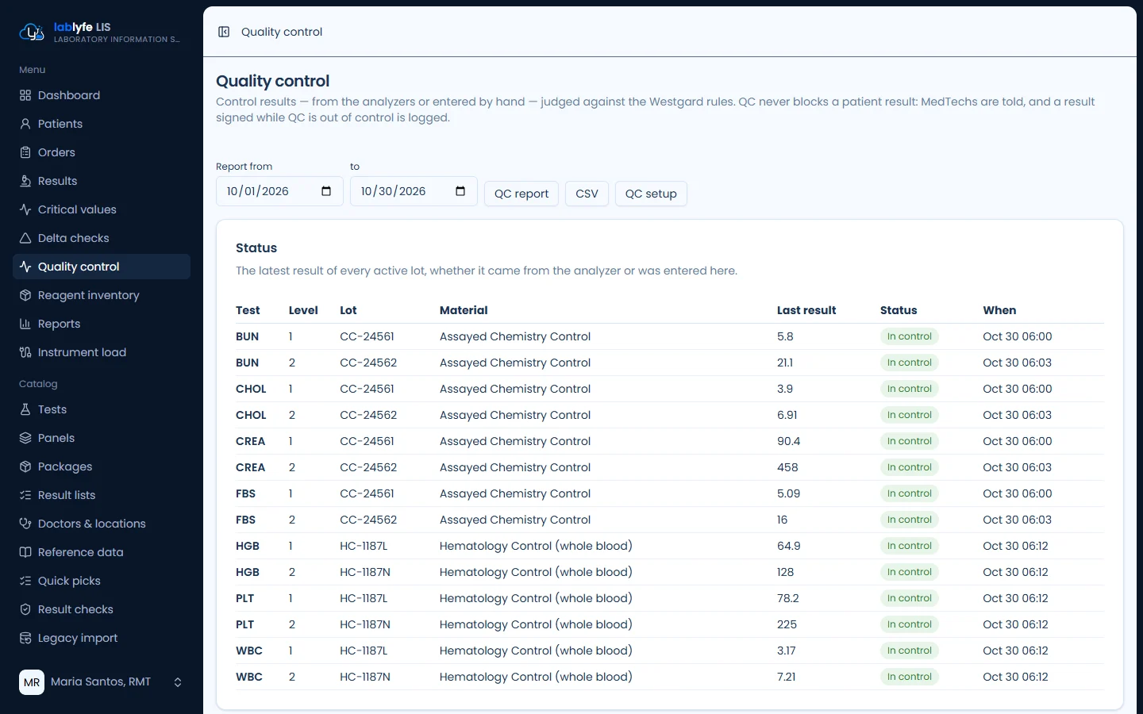Screen dimensions: 1143x714
Task: Click the lablyfe LIS logo
Action: point(32,33)
